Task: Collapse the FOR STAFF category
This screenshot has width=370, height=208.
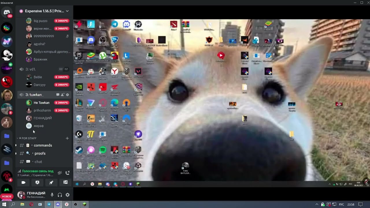Action: [28, 138]
